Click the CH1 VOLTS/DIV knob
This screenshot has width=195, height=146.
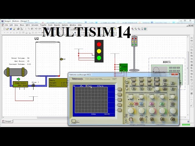131,111
